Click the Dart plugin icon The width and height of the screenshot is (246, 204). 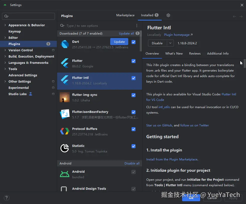point(65,44)
